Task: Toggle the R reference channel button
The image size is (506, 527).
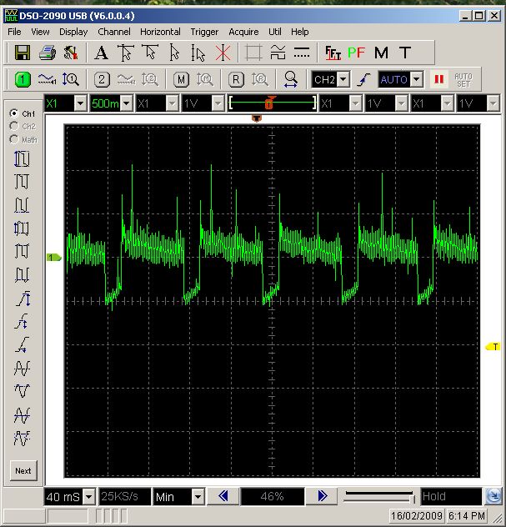Action: coord(236,80)
